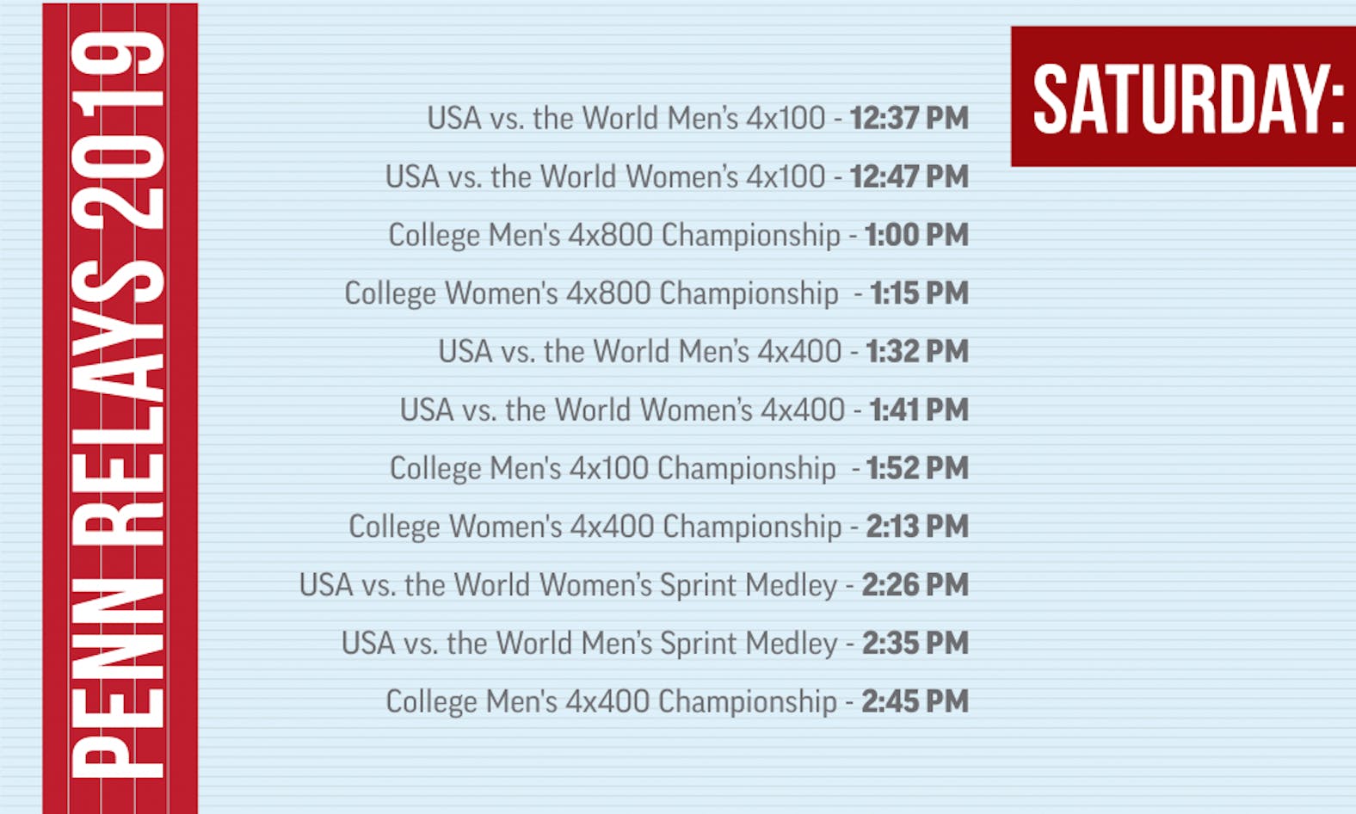Open College Men's 4x100 Championship entry

click(x=612, y=468)
